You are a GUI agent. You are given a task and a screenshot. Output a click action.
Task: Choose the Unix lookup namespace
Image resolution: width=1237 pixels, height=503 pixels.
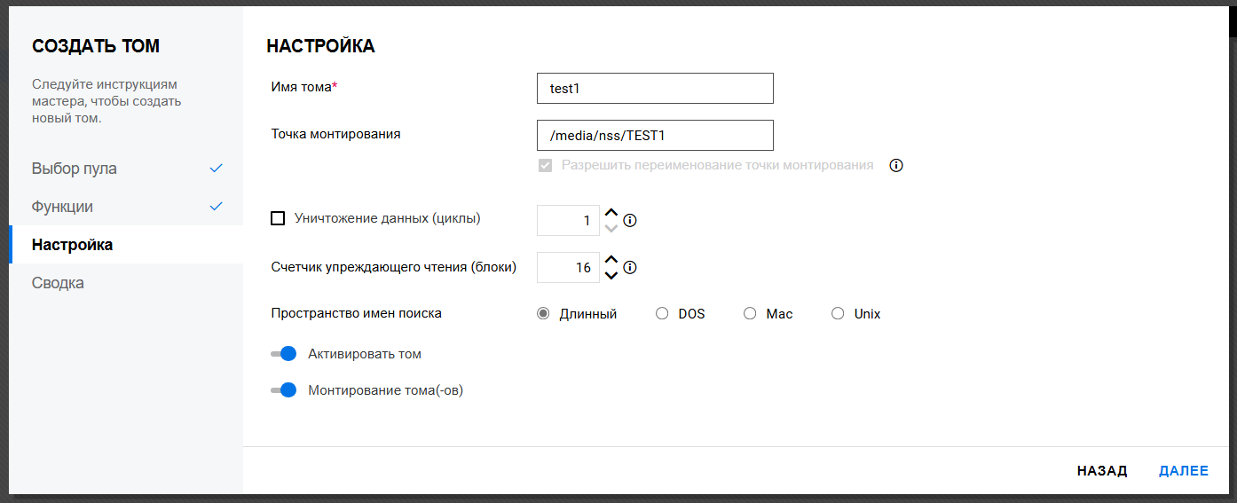coord(838,313)
